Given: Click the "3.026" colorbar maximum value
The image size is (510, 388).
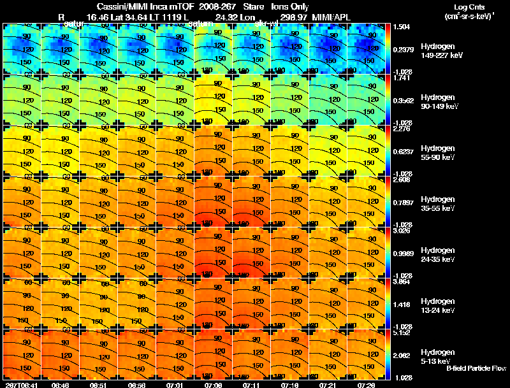Looking at the screenshot, I should 402,231.
